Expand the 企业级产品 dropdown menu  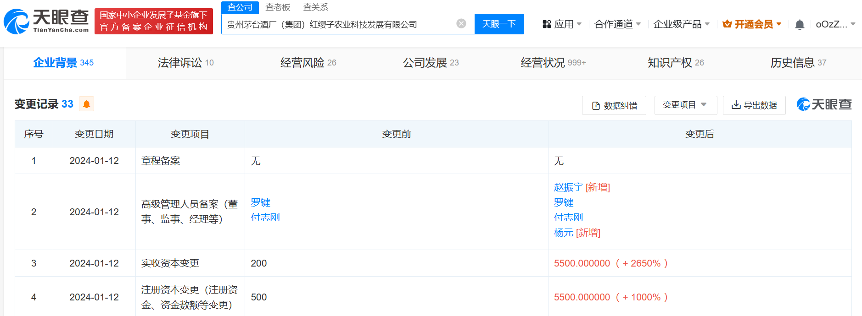click(x=681, y=24)
